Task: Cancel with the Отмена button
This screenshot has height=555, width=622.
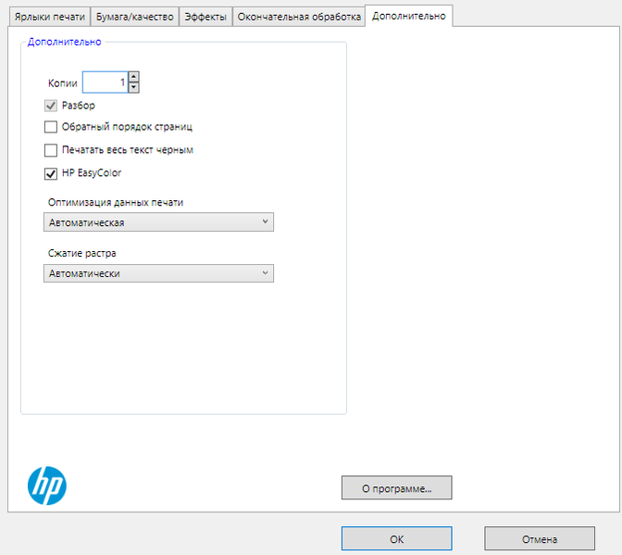Action: pyautogui.click(x=539, y=538)
